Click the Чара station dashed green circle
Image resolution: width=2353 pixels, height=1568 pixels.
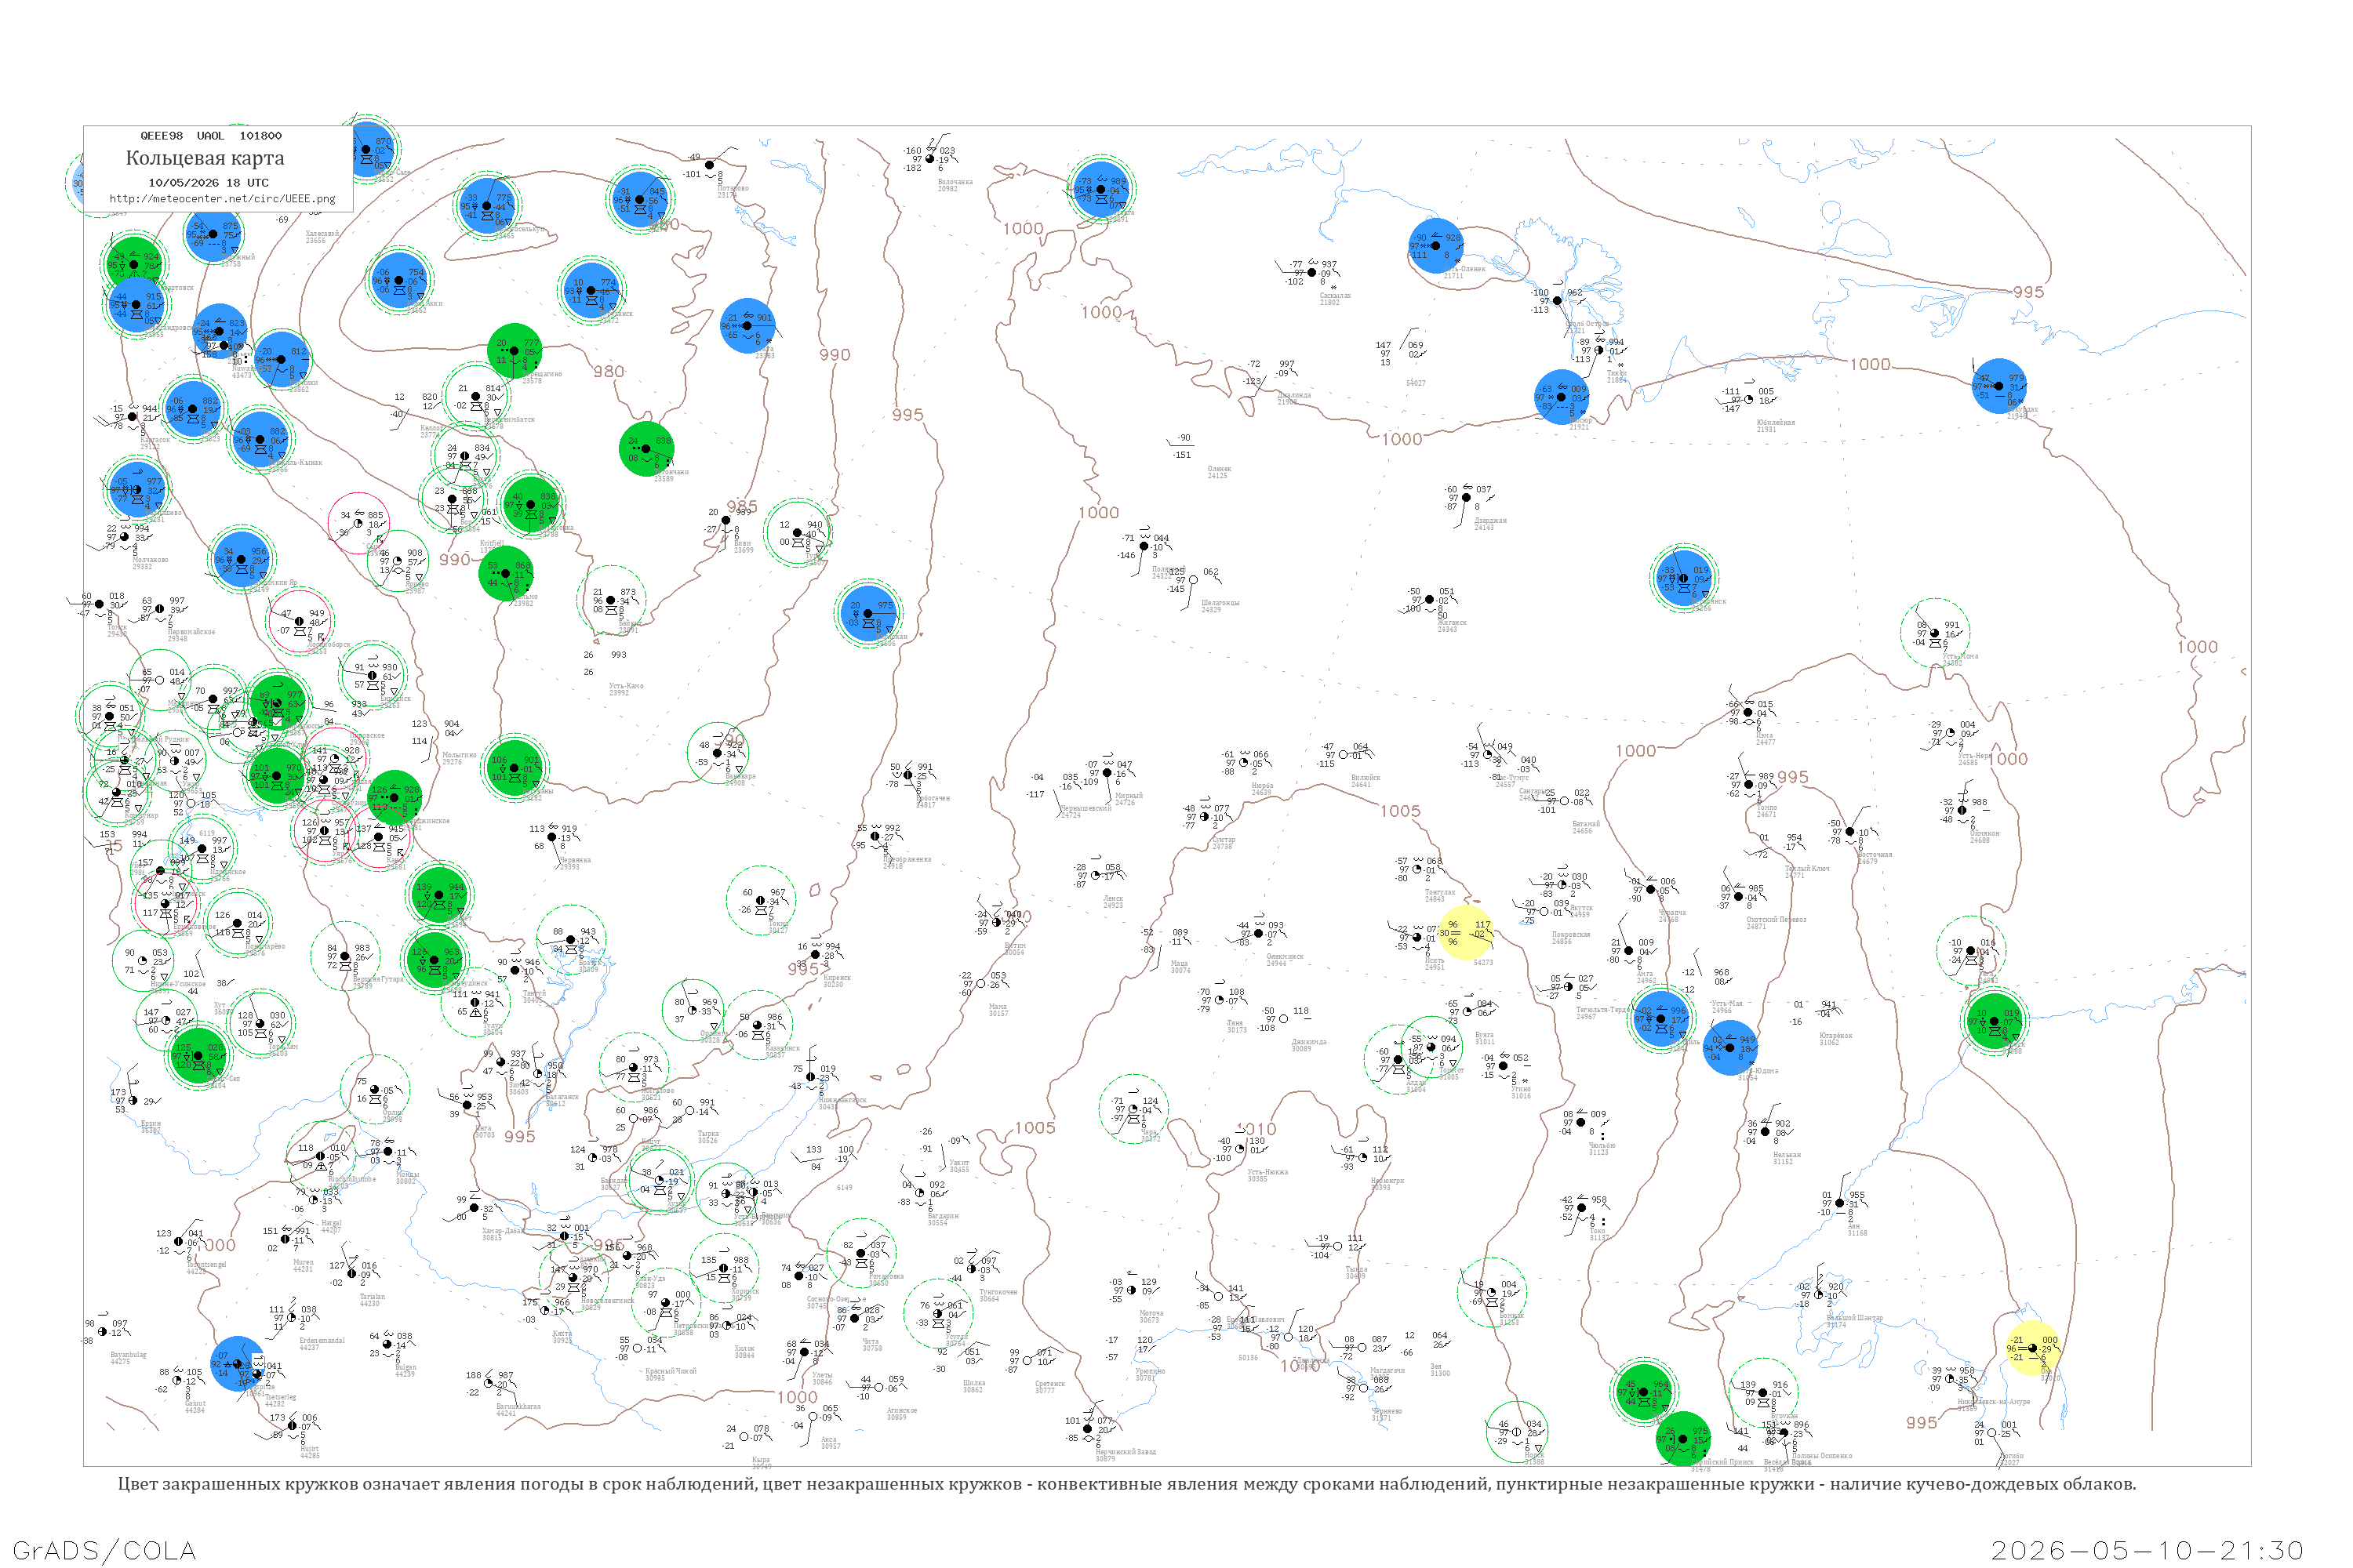point(1133,1108)
